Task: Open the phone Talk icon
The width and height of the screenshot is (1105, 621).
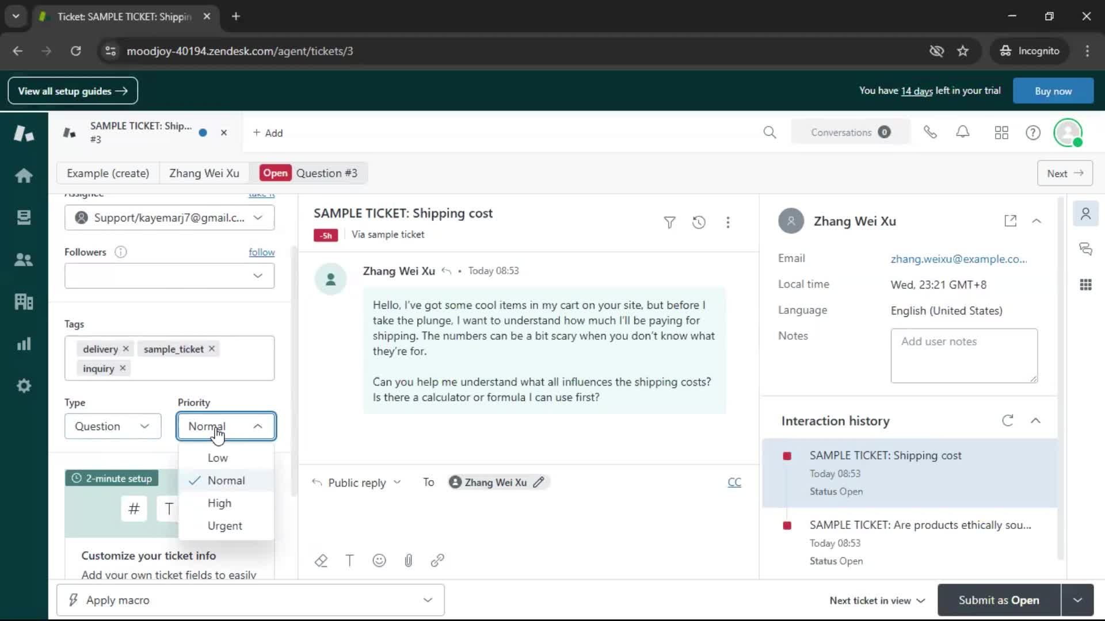Action: (x=930, y=132)
